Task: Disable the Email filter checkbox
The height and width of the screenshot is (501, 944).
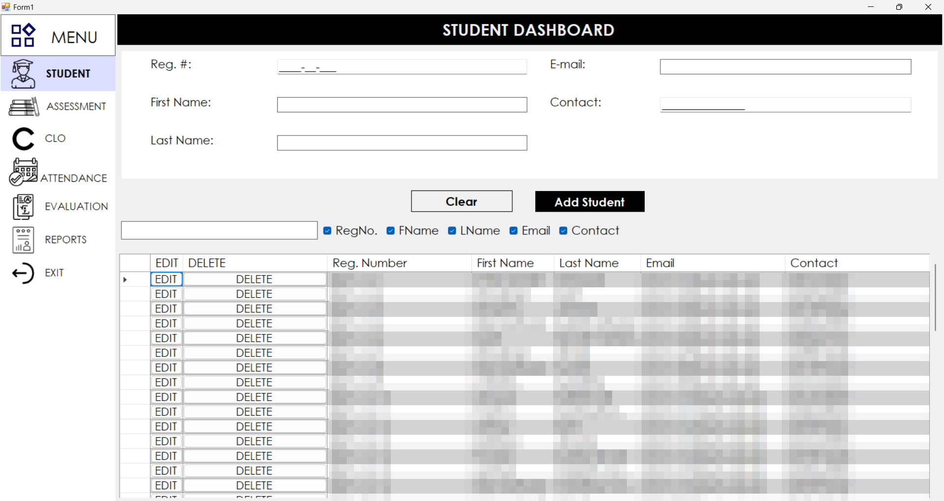Action: click(x=513, y=231)
